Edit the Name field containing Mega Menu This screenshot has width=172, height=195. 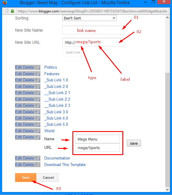97,139
